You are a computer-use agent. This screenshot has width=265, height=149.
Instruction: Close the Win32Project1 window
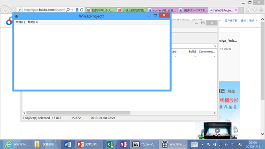coord(164,15)
